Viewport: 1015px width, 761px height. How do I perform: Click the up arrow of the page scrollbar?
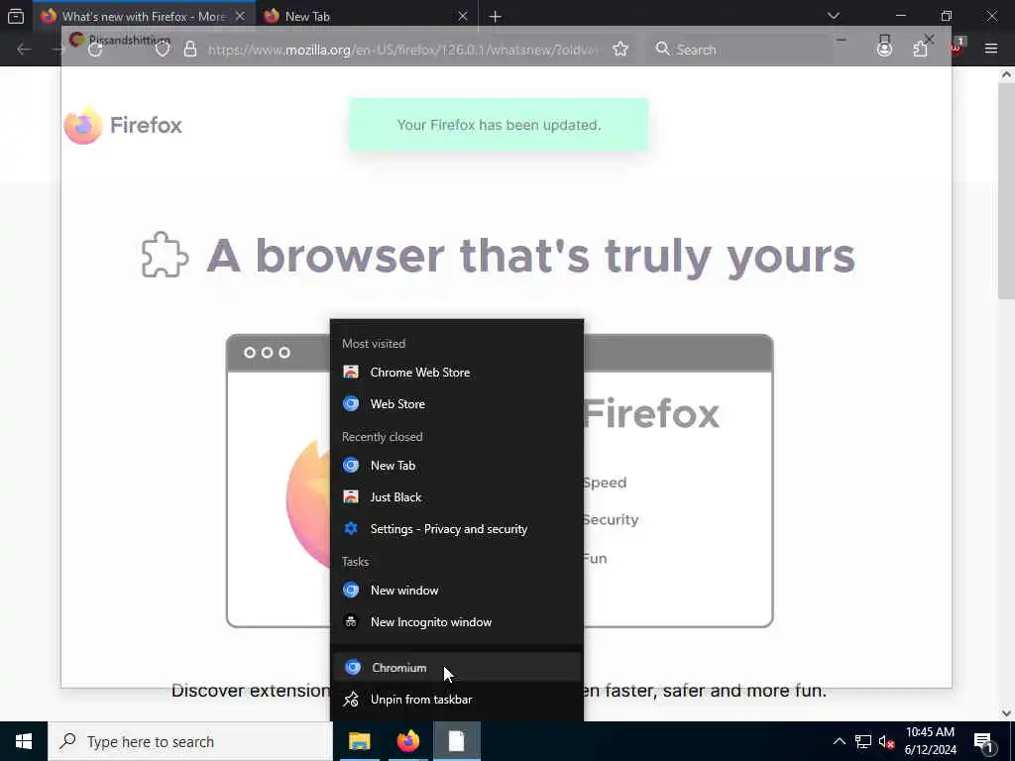tap(1006, 74)
